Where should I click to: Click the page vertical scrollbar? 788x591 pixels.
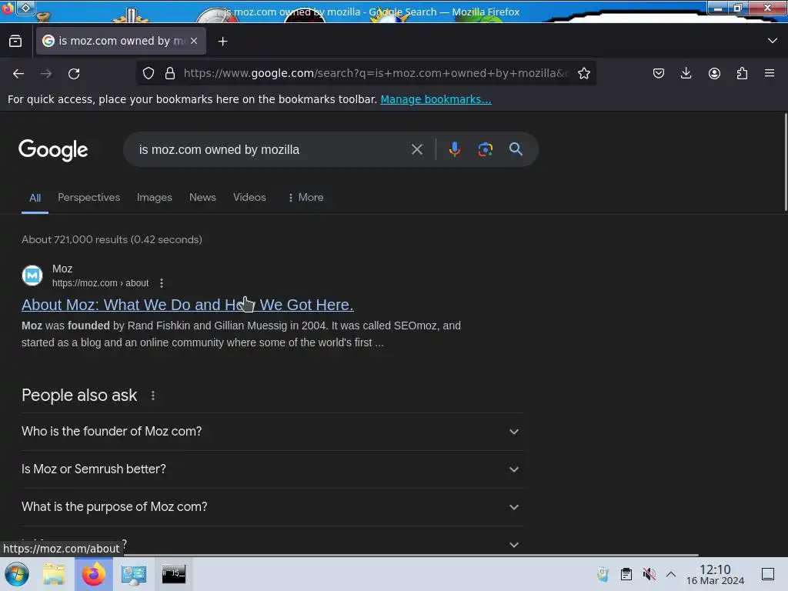785,162
